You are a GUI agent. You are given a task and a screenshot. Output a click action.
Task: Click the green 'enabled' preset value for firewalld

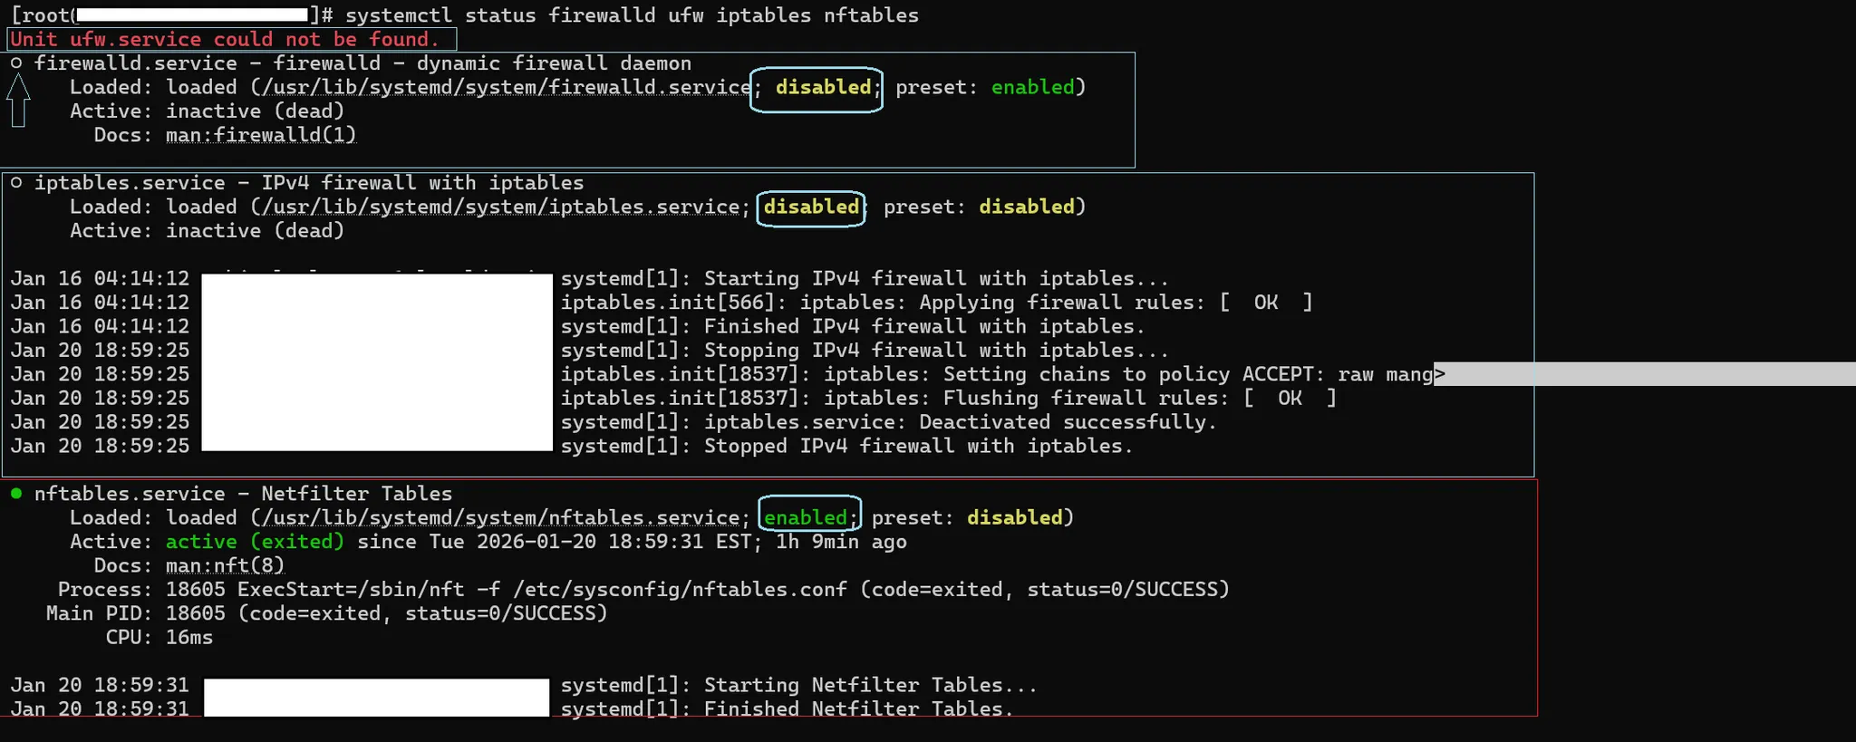(x=1032, y=88)
